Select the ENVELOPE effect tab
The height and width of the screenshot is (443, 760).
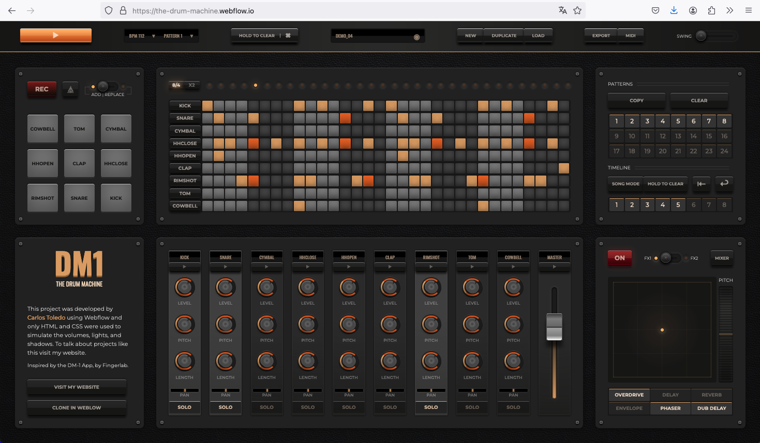(x=629, y=408)
